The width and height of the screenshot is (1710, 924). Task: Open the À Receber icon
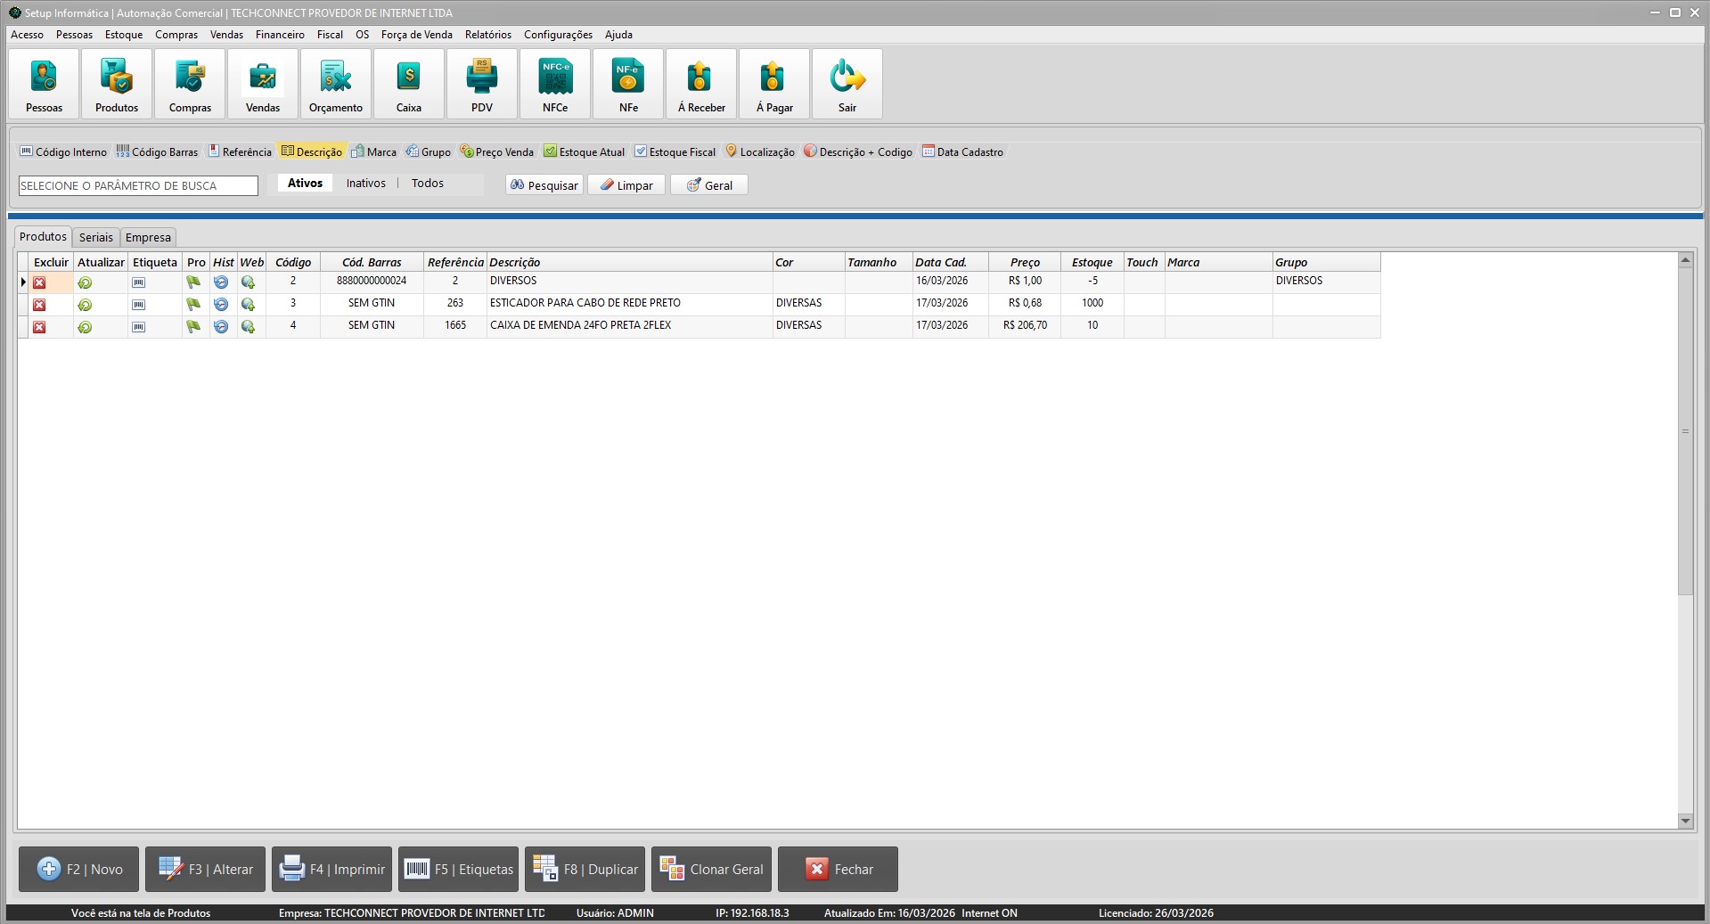pyautogui.click(x=701, y=84)
